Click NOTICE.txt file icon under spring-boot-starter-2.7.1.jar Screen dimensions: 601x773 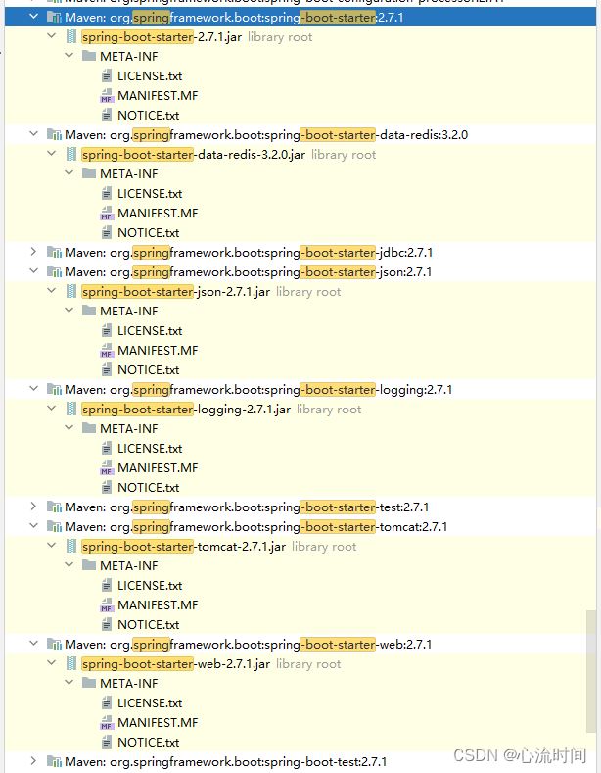coord(107,116)
